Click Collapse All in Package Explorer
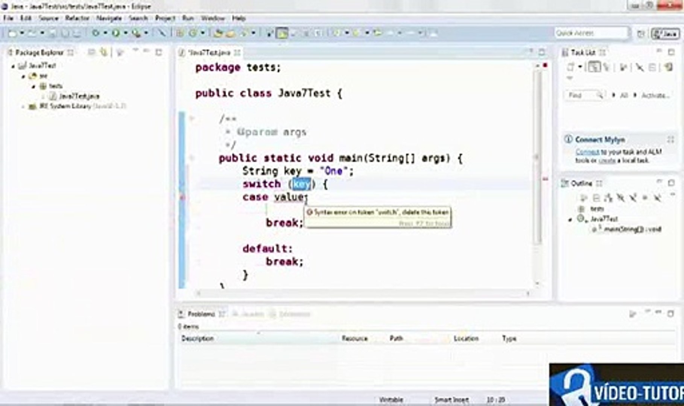 (x=91, y=52)
